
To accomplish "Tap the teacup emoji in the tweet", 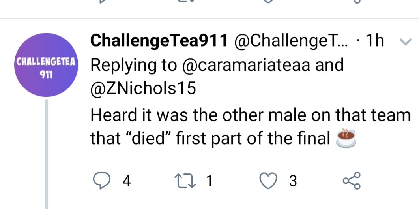I will tap(346, 138).
